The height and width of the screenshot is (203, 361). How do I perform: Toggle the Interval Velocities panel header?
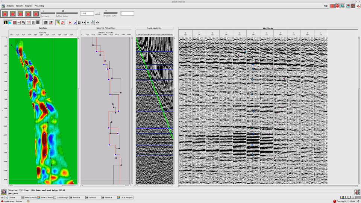(106, 28)
